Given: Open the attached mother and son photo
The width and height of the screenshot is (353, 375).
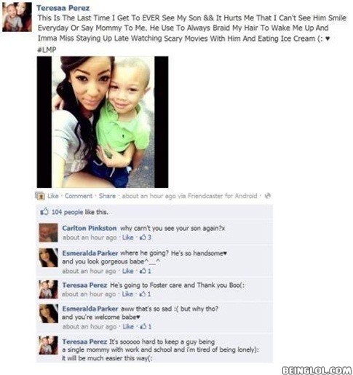Looking at the screenshot, I should tap(103, 122).
